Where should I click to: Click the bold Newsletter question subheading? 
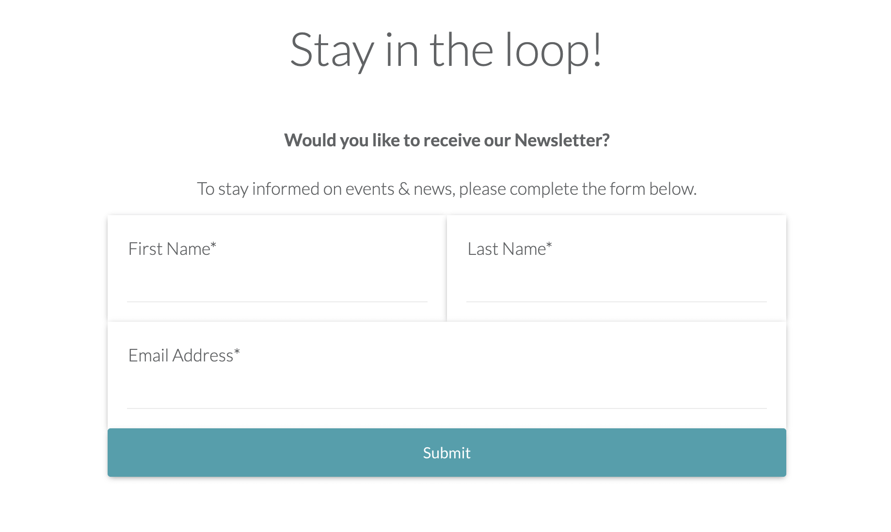446,141
